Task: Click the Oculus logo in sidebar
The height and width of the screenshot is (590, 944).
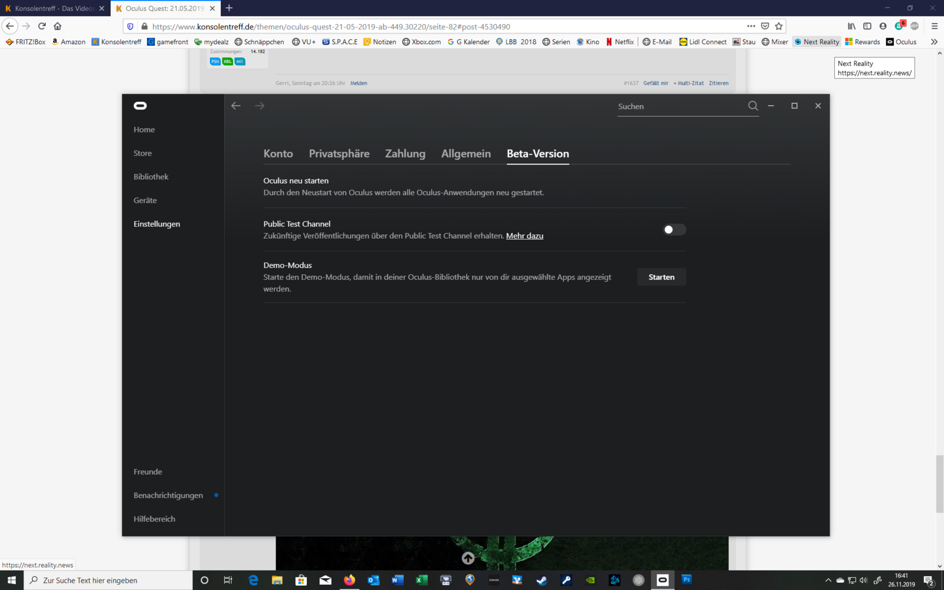Action: [140, 106]
